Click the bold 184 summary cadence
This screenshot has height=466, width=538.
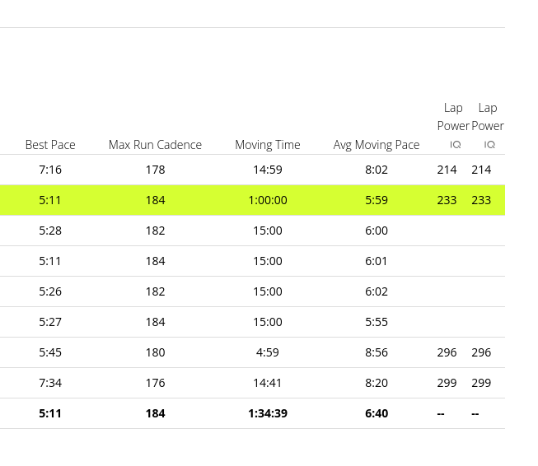(x=155, y=414)
